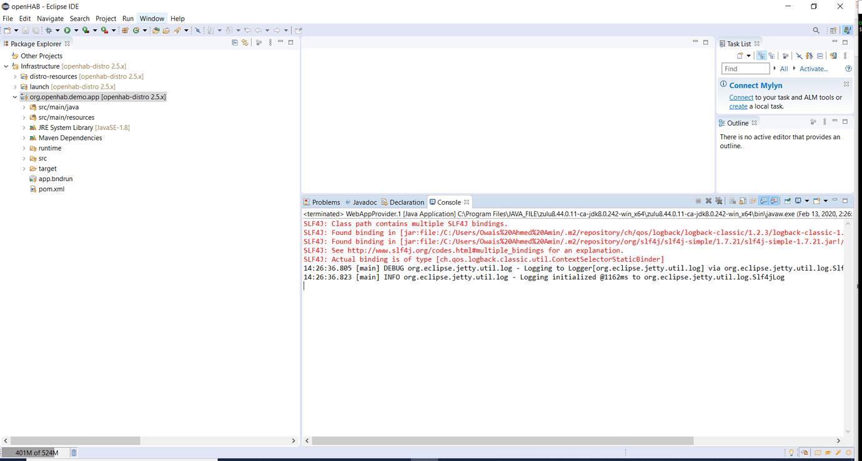Image resolution: width=862 pixels, height=461 pixels.
Task: Open the Debug button dropdown arrow
Action: pos(57,30)
